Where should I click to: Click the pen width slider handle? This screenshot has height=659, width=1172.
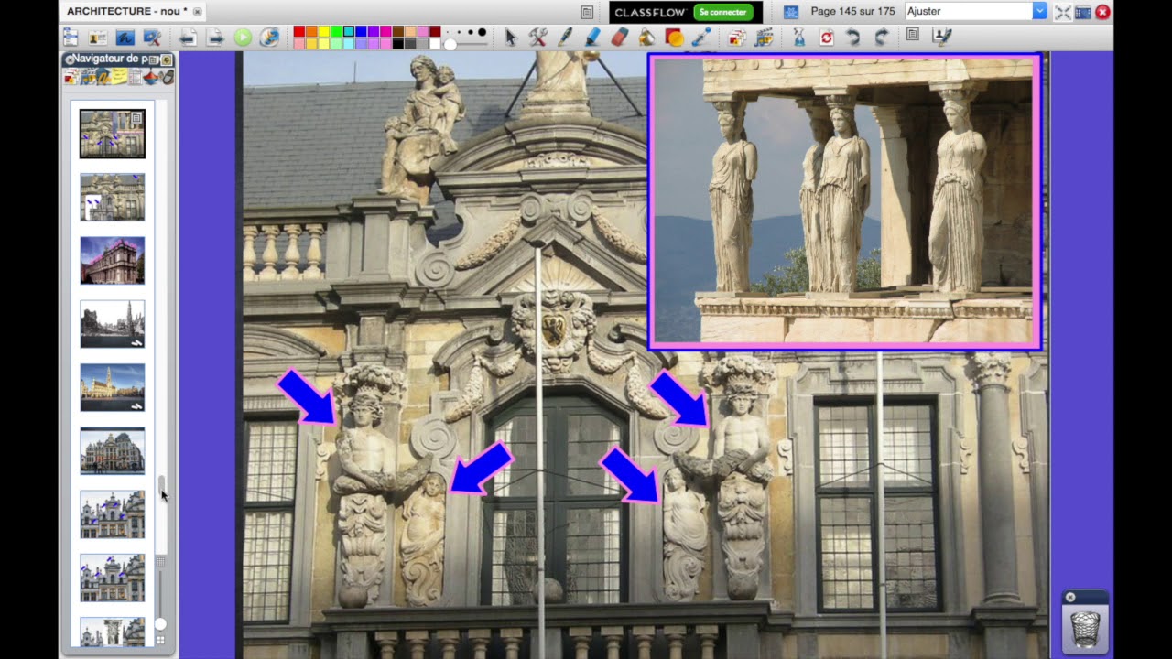[450, 44]
